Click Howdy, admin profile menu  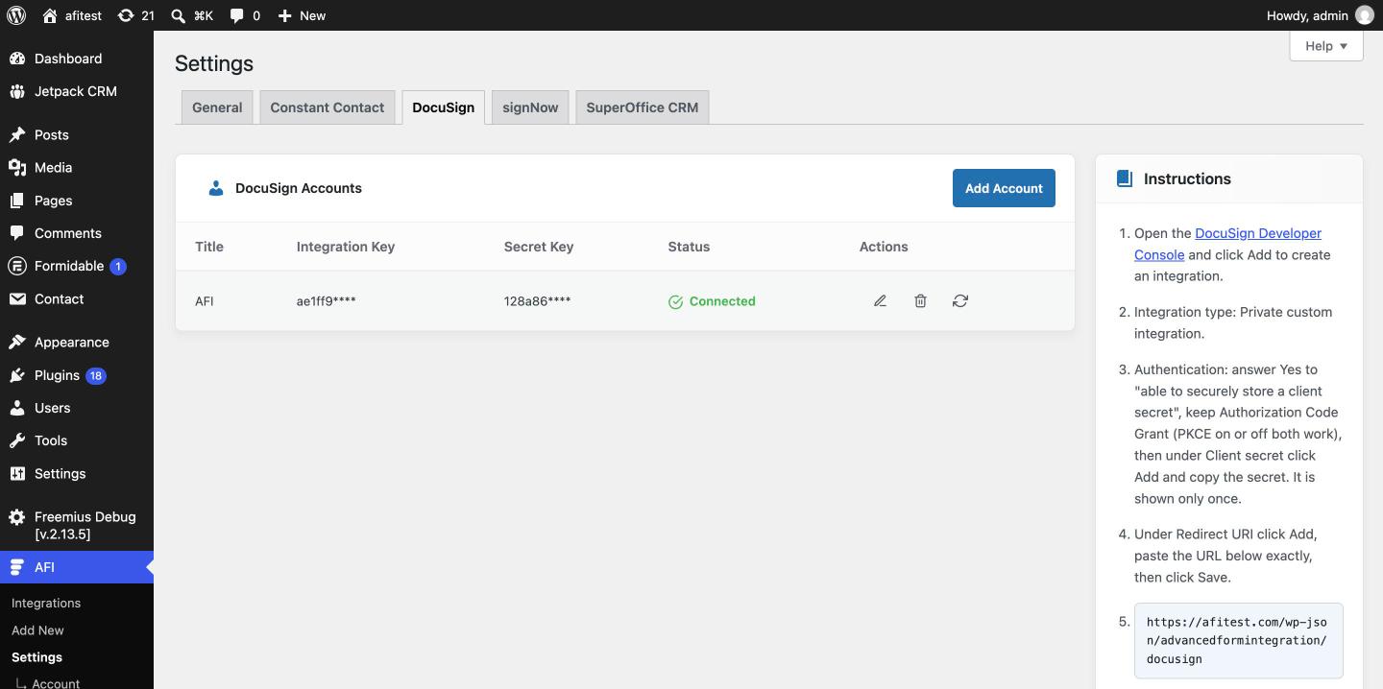(1321, 15)
